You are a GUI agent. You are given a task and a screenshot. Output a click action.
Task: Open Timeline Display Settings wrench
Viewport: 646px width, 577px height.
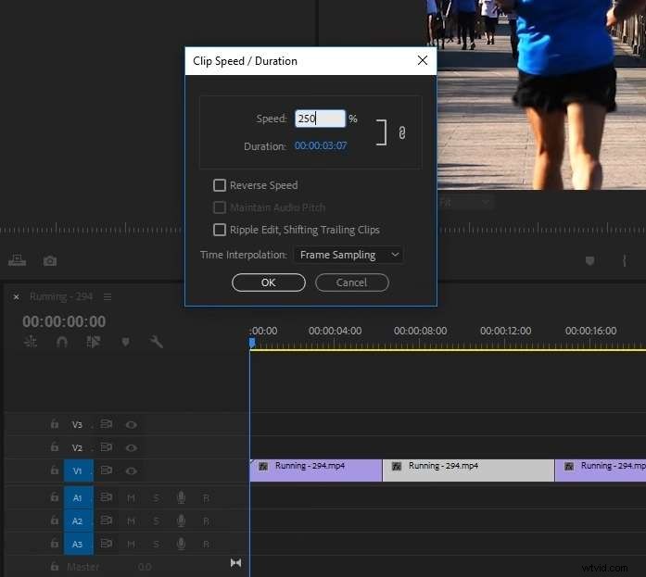(156, 342)
